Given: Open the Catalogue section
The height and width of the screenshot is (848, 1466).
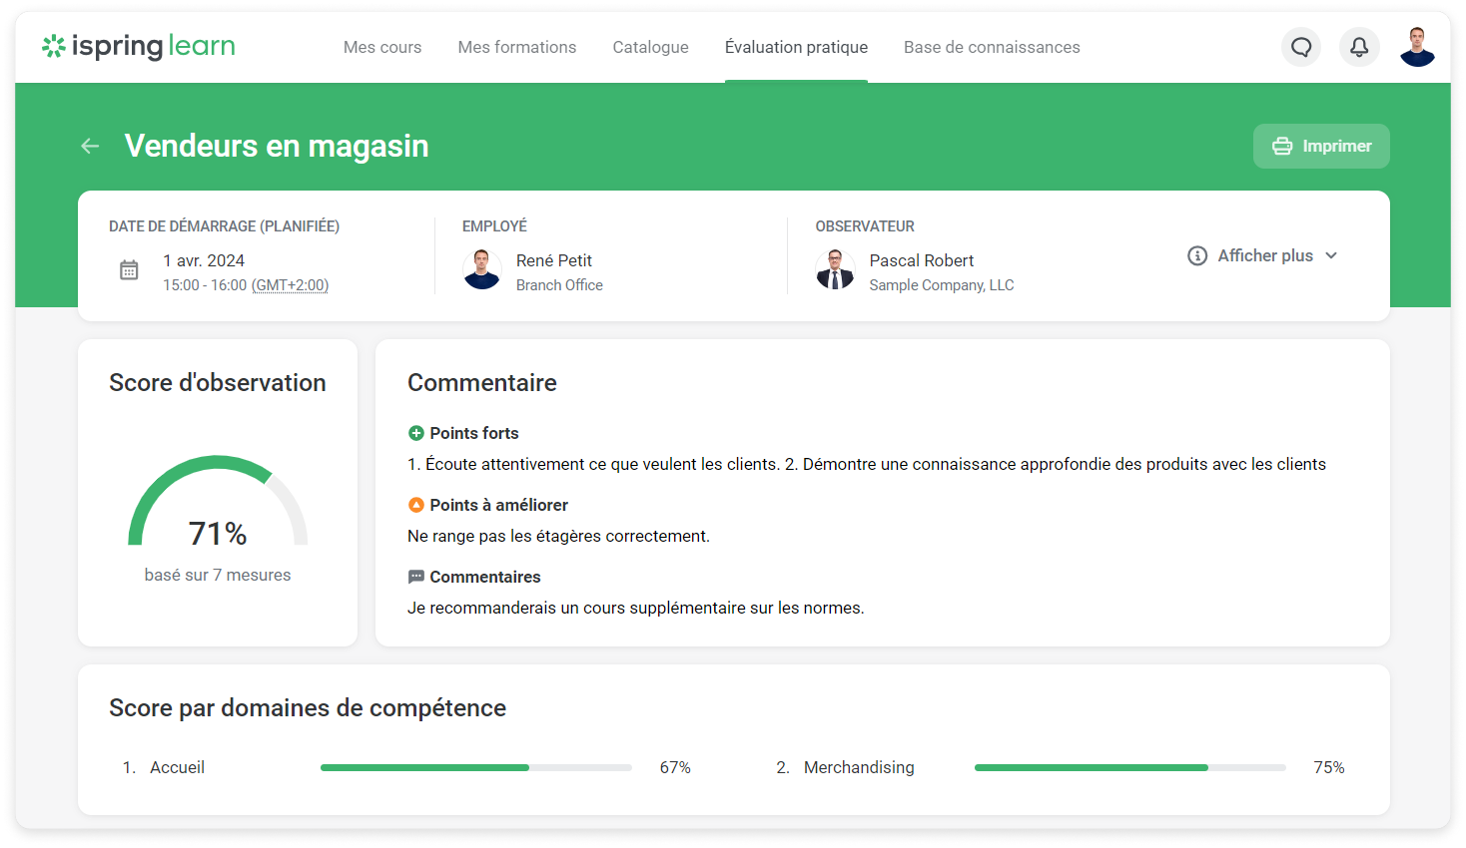Looking at the screenshot, I should pos(650,47).
